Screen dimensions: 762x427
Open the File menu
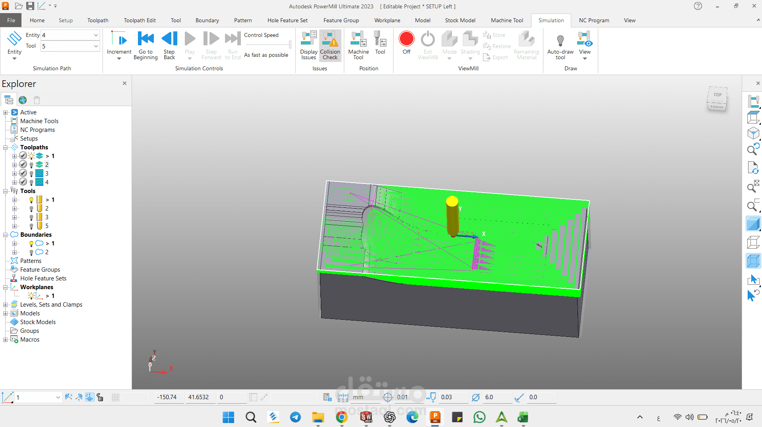pos(11,20)
